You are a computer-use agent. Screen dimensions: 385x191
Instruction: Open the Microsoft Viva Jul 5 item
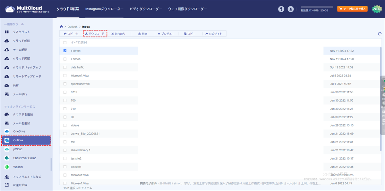(x=80, y=76)
